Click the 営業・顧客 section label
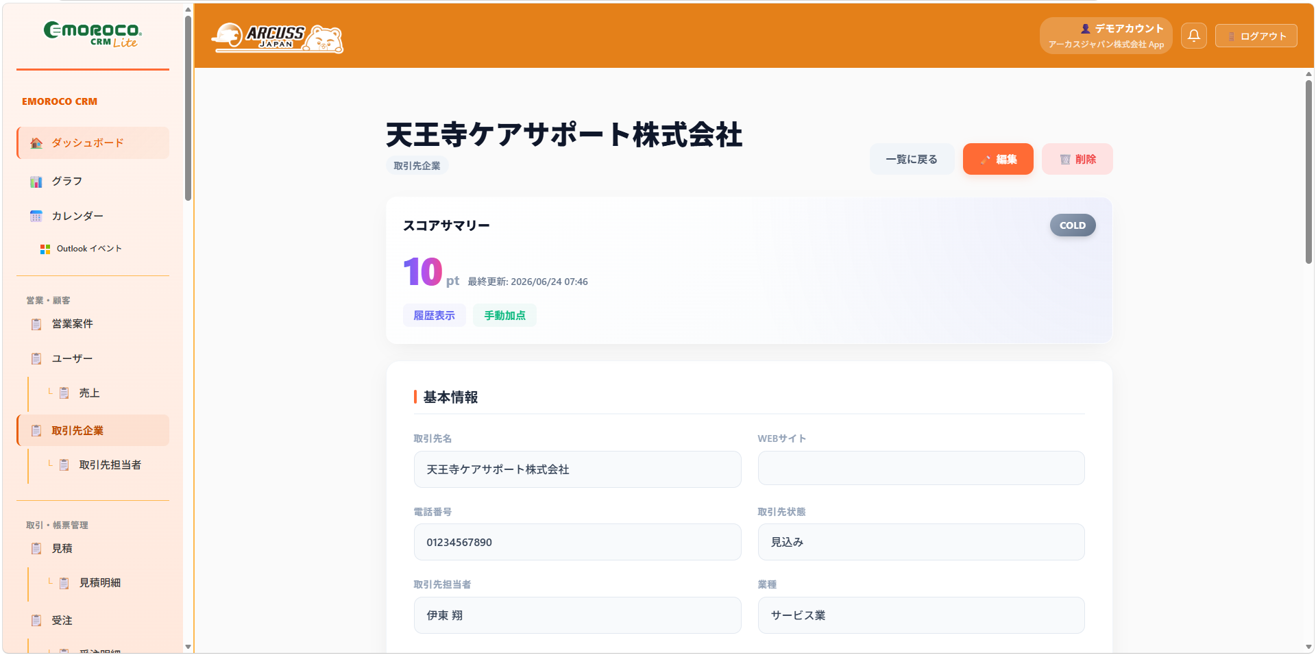The image size is (1316, 655). coord(48,300)
